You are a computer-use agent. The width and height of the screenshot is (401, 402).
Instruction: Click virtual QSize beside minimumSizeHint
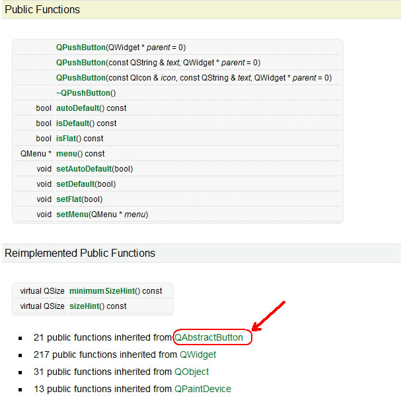coord(42,291)
